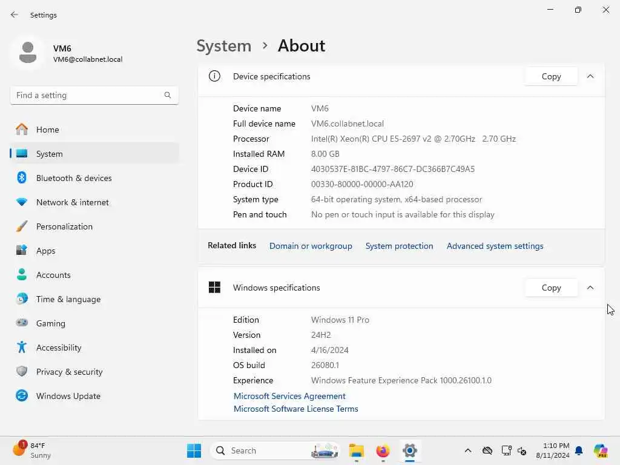Image resolution: width=620 pixels, height=465 pixels.
Task: Click the magnifier icon in Find a setting
Action: [x=168, y=95]
